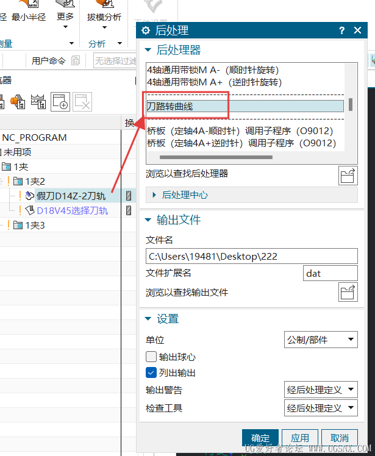The width and height of the screenshot is (375, 456).
Task: Click the 确定 button
Action: 260,437
